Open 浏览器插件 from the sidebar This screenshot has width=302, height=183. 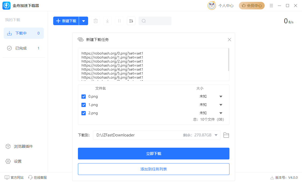pos(19,146)
